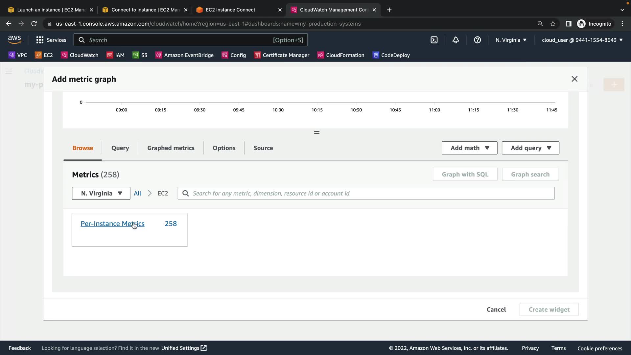Click the S3 bookmark shortcut

point(140,55)
